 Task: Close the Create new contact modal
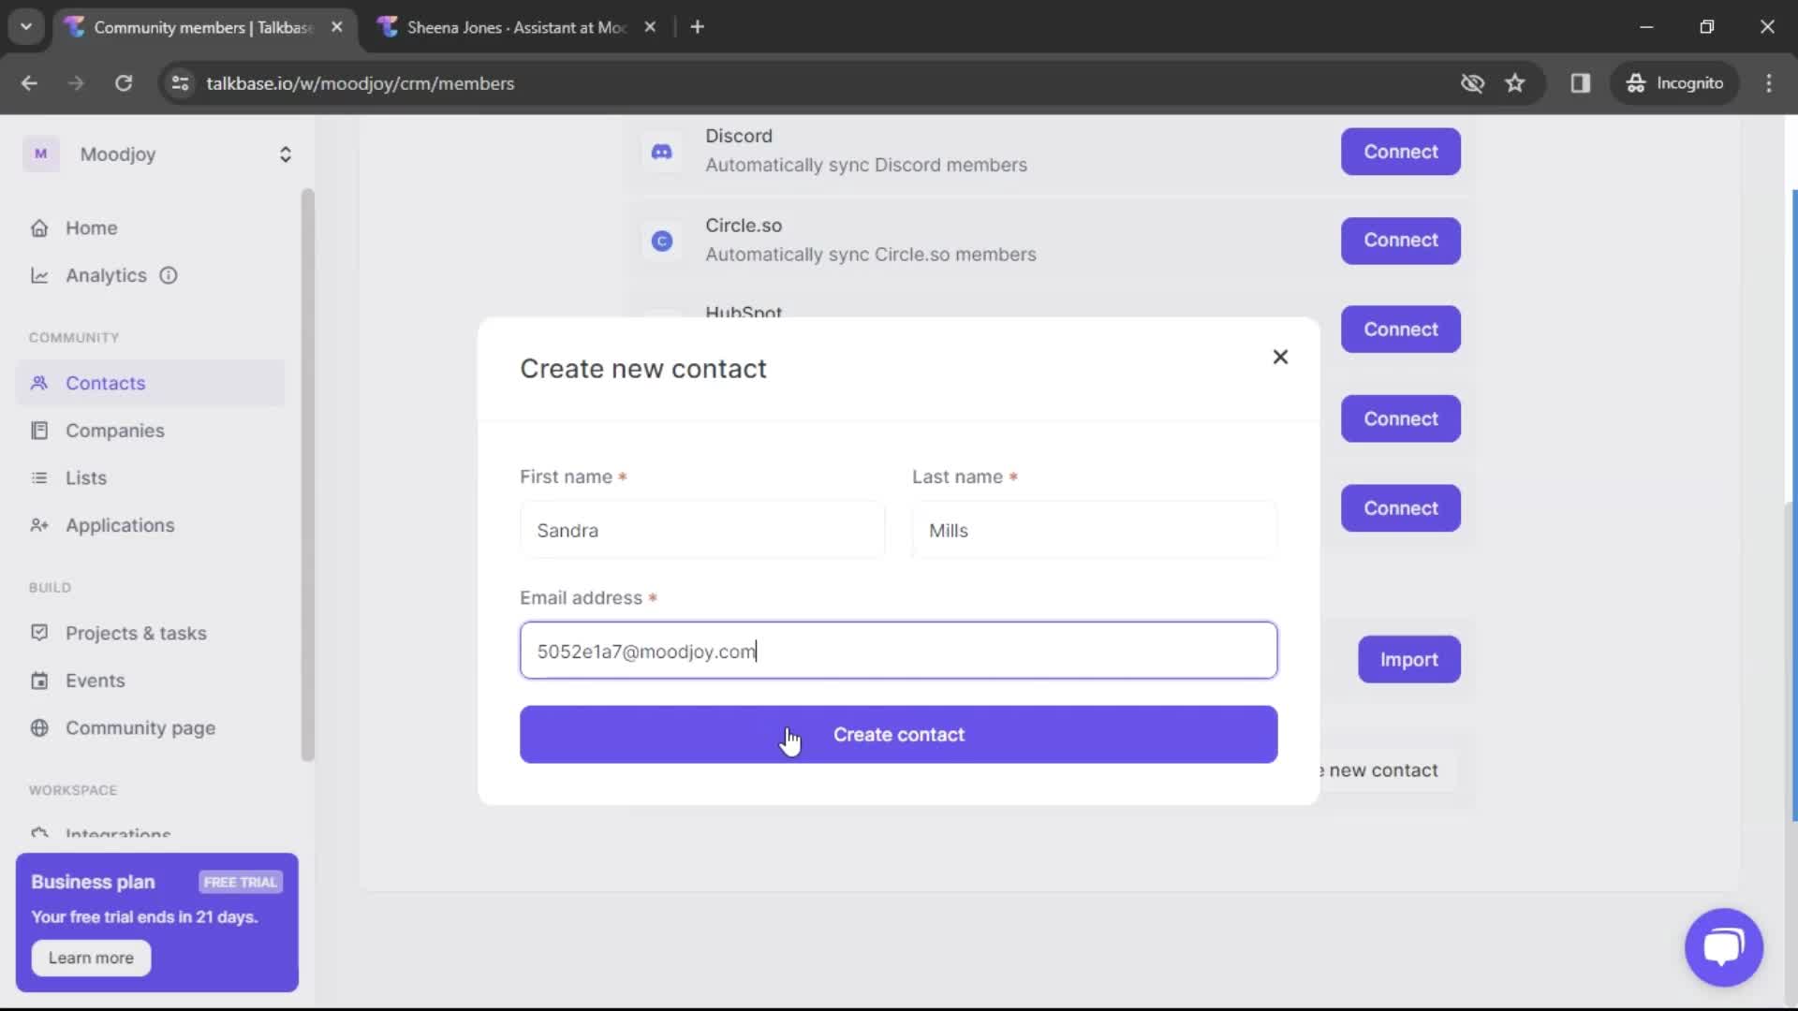[x=1280, y=357]
